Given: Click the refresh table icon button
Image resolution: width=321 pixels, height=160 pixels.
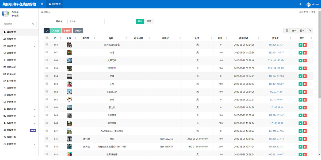Looking at the screenshot, I should coord(47,31).
